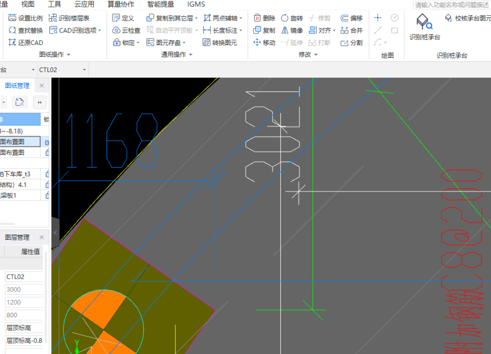Open the 工具 menu tab
Image resolution: width=491 pixels, height=354 pixels.
pyautogui.click(x=54, y=4)
